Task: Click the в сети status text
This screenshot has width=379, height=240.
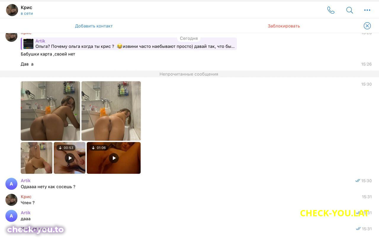Action: [27, 13]
